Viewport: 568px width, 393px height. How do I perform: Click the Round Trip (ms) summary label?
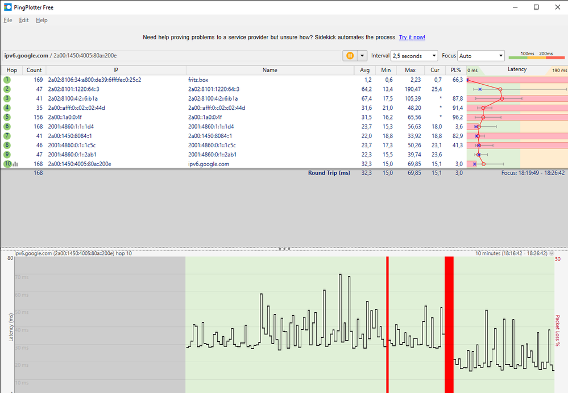(329, 173)
